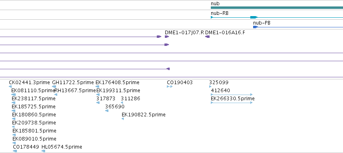Click the 311286 EST arrow

[x=122, y=103]
